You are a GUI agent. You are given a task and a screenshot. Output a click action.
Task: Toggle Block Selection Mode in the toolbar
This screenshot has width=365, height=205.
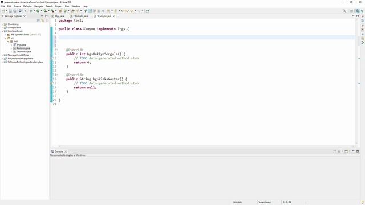coord(99,11)
